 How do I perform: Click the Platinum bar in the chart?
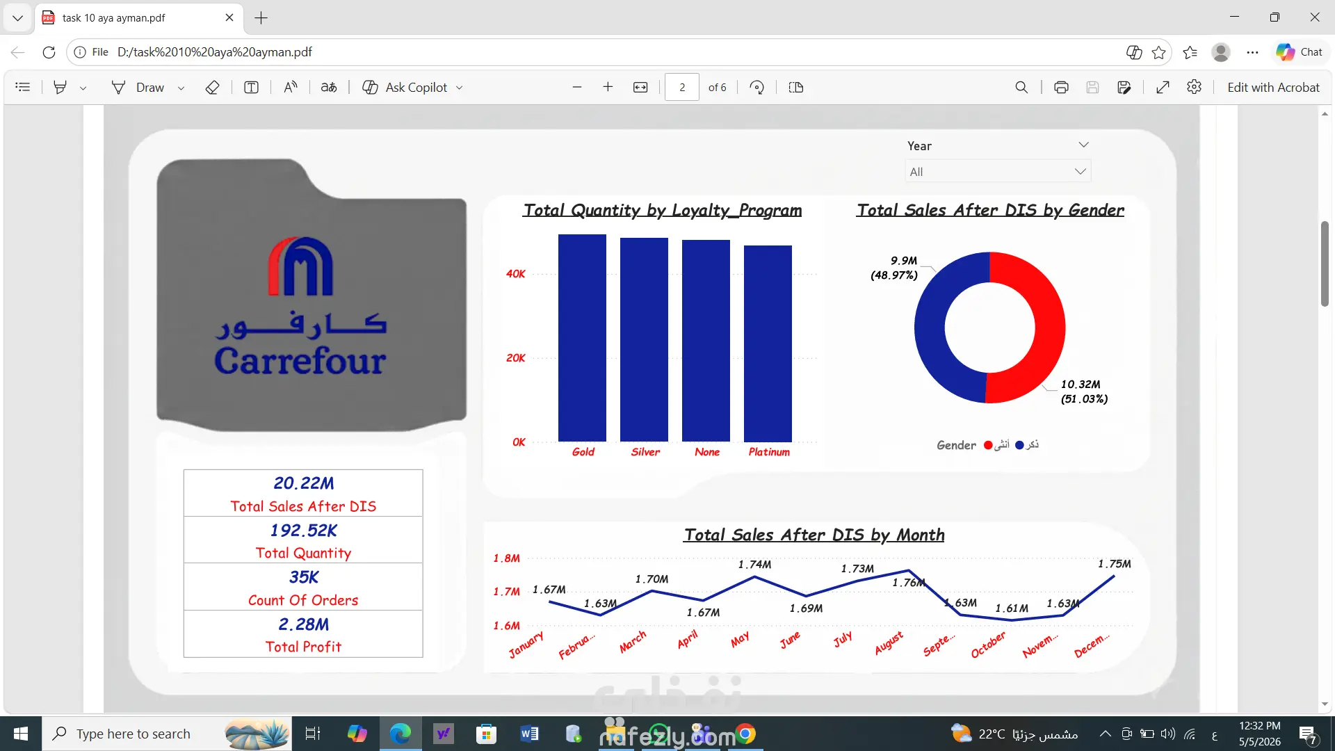768,344
